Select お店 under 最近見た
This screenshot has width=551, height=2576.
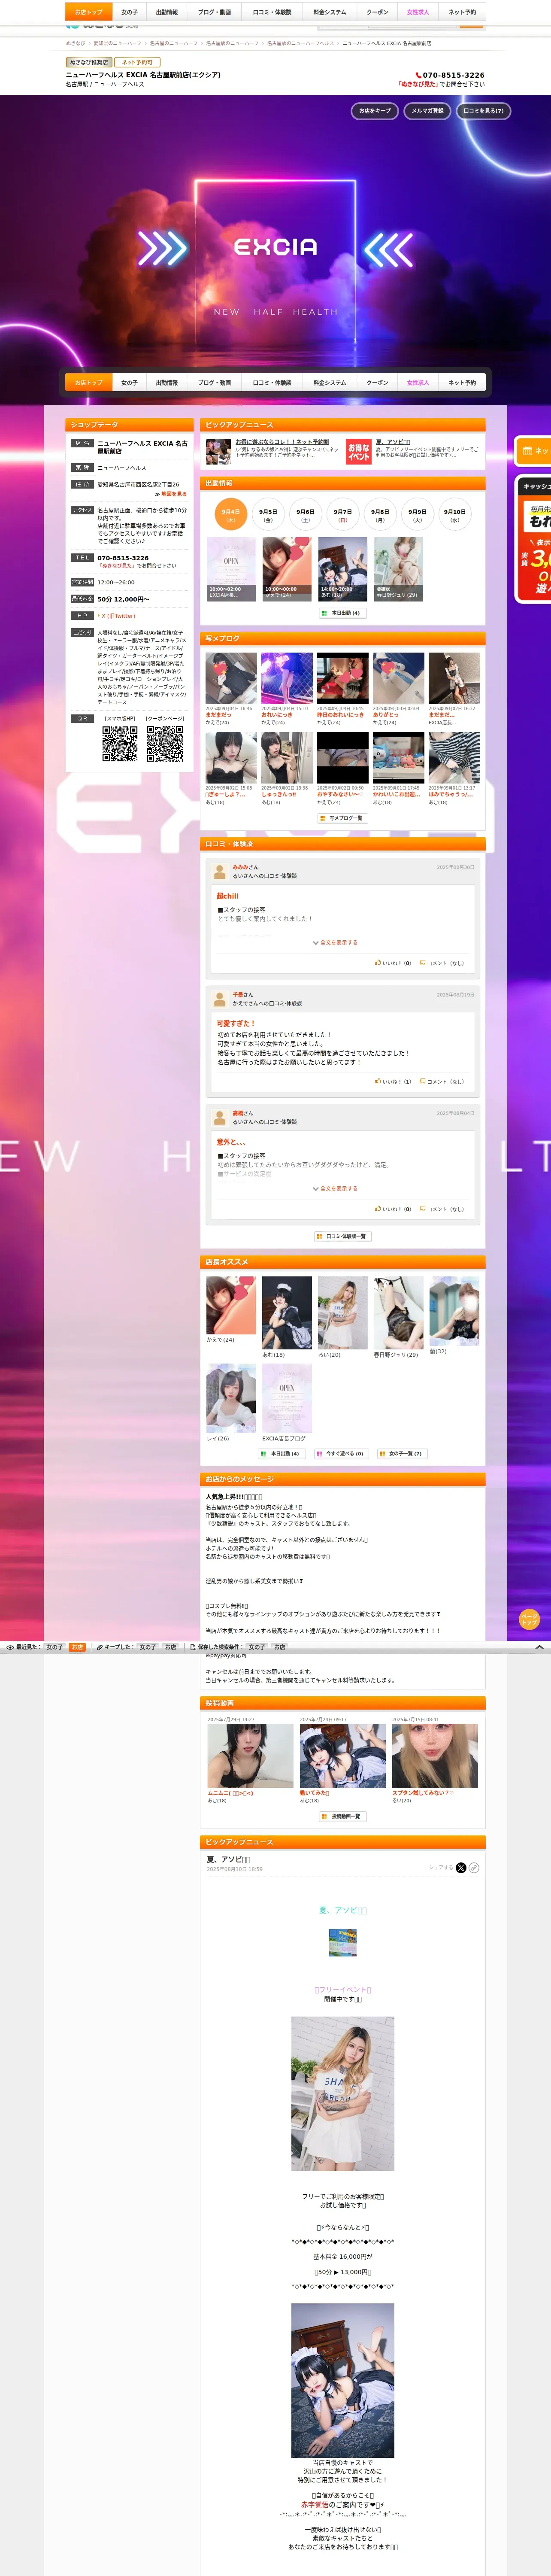tap(77, 1647)
